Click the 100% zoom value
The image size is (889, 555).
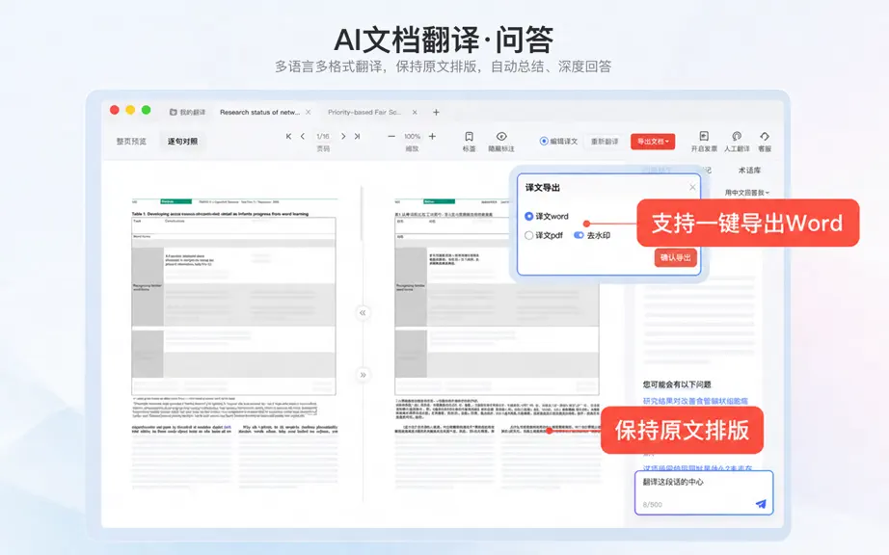[412, 137]
